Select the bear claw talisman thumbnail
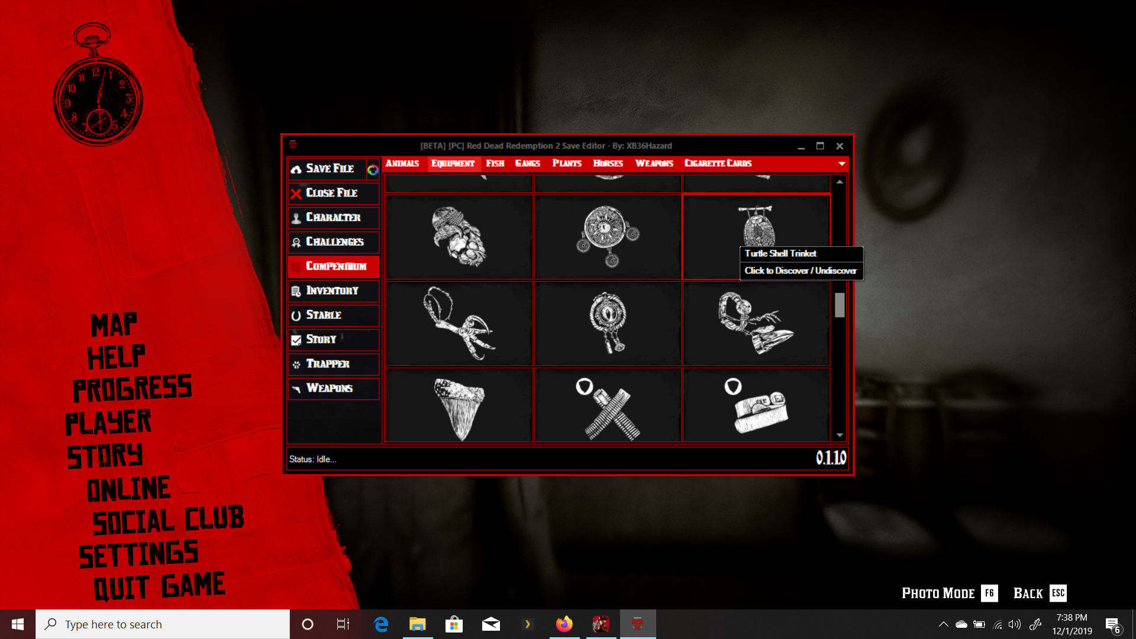The width and height of the screenshot is (1136, 639). point(459,237)
